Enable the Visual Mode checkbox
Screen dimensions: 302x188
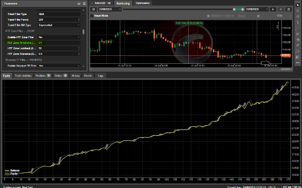click(x=92, y=16)
